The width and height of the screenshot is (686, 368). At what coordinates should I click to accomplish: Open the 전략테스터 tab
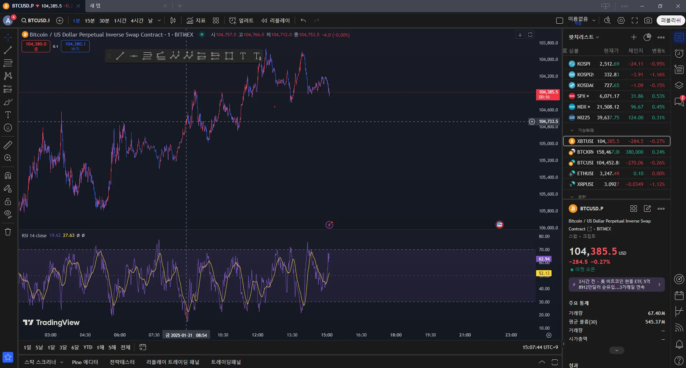pyautogui.click(x=122, y=362)
